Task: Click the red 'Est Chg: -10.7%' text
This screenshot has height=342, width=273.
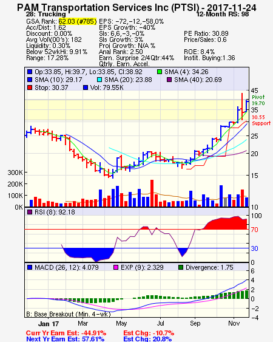Action: click(149, 333)
